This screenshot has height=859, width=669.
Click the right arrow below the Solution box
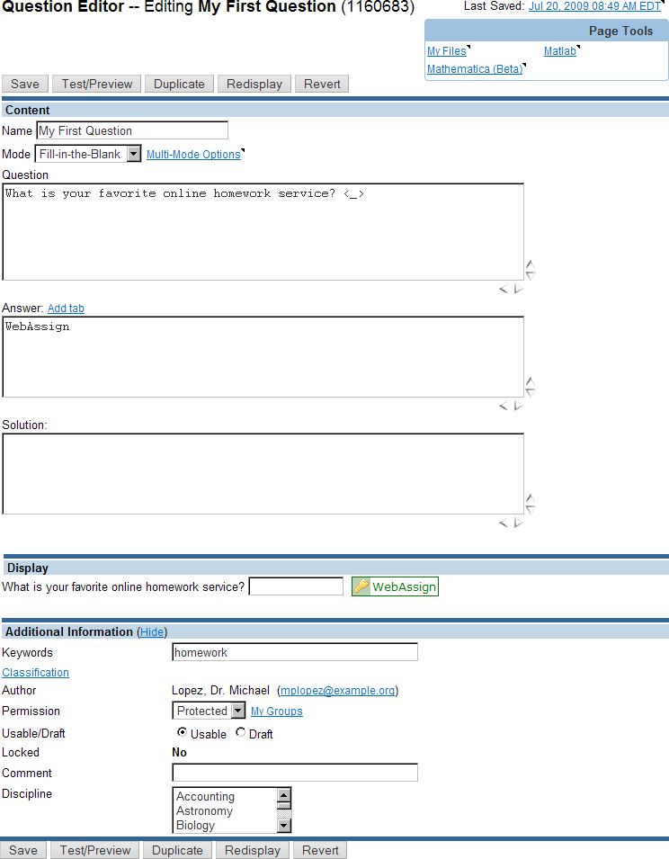518,523
